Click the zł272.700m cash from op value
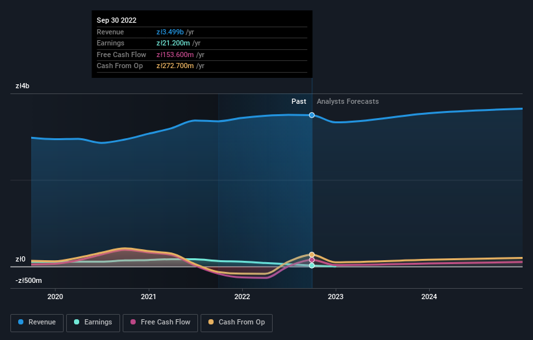The height and width of the screenshot is (340, 533). click(x=175, y=66)
